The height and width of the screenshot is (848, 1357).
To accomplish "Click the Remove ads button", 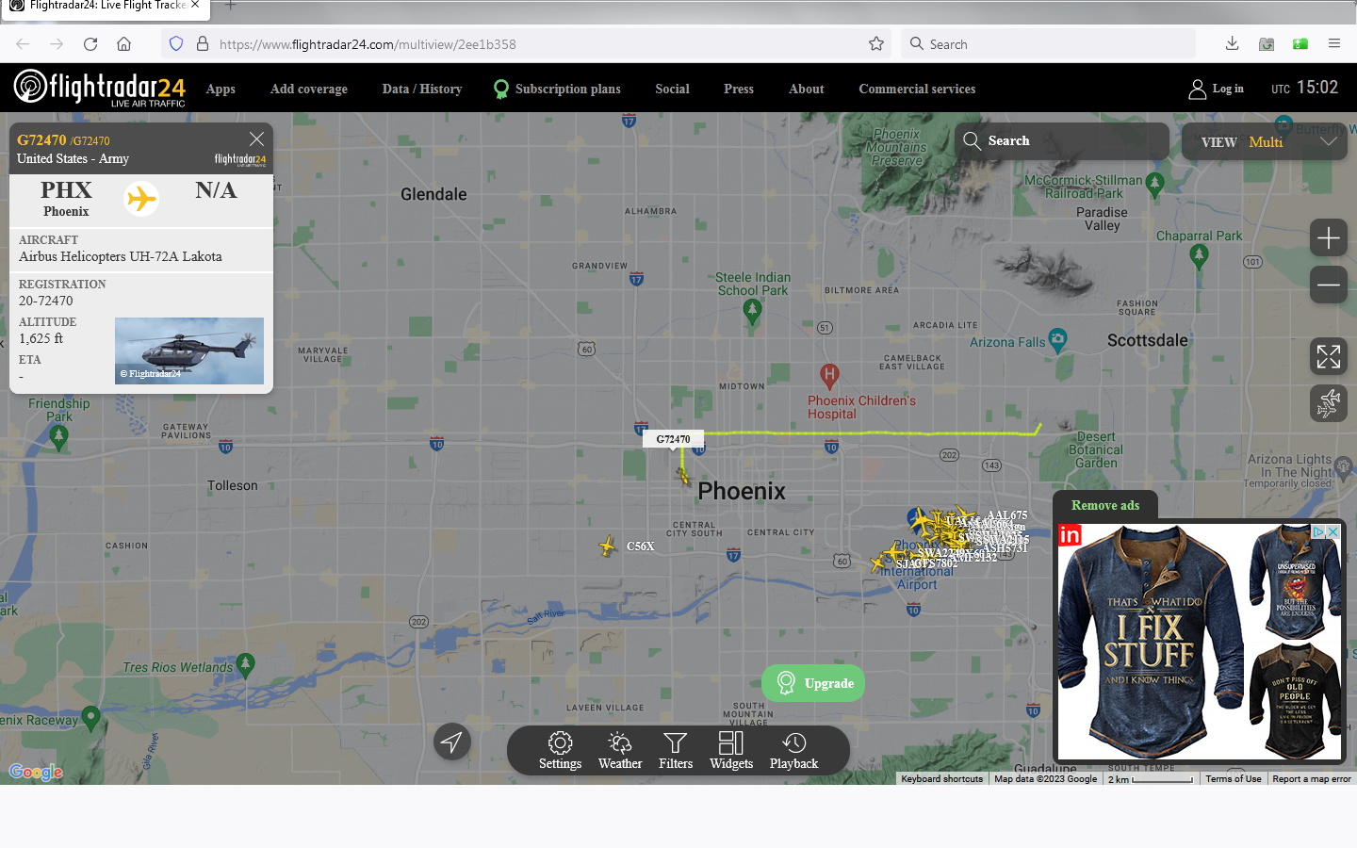I will click(x=1105, y=505).
